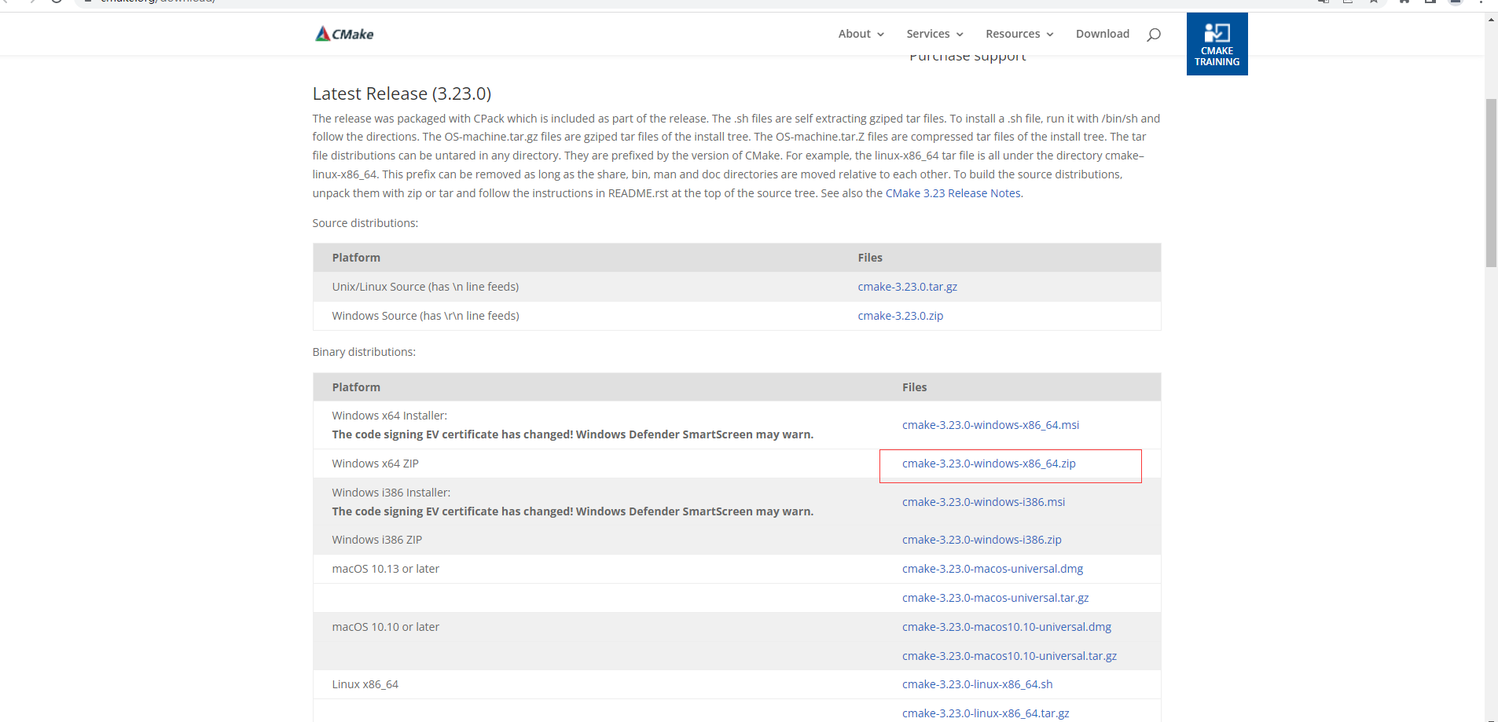Download cmake-3.23.0-windows-x86_64.zip
This screenshot has height=722, width=1498.
click(x=989, y=464)
